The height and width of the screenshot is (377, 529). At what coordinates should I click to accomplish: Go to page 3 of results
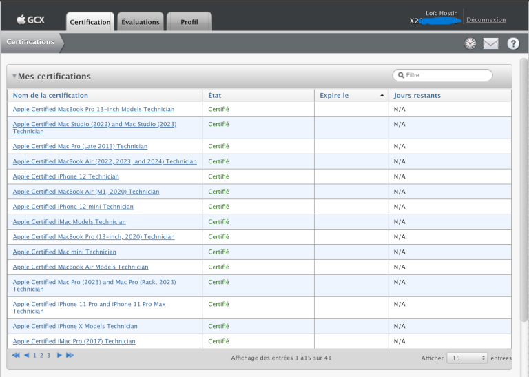click(49, 355)
